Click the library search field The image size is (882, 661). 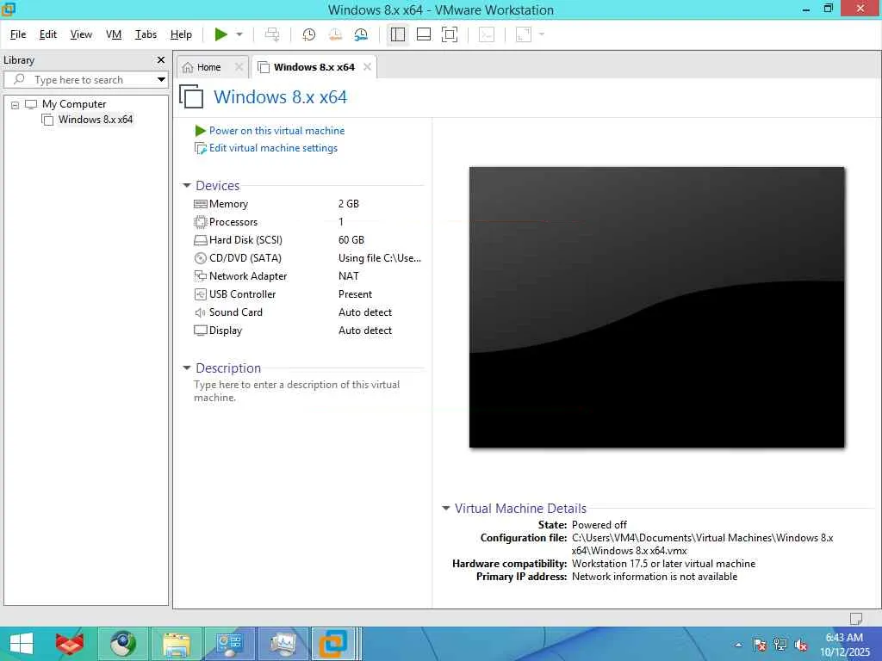84,80
